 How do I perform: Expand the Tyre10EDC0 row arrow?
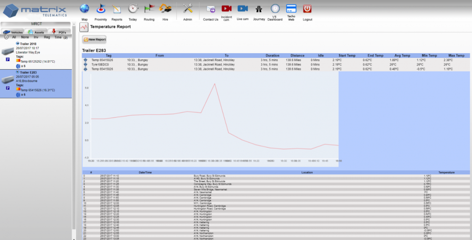click(85, 64)
